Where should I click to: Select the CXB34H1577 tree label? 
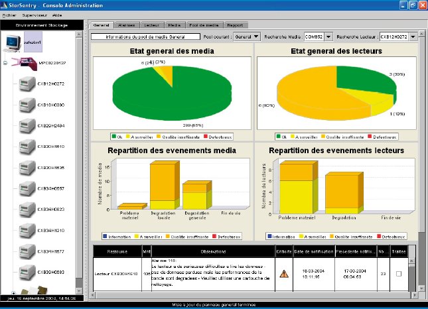click(51, 251)
